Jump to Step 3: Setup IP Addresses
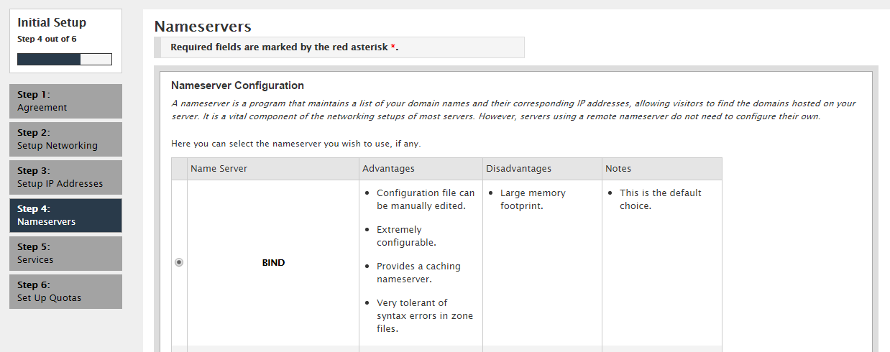 (x=65, y=177)
